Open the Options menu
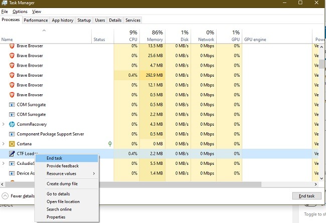The height and width of the screenshot is (223, 326). click(x=20, y=12)
